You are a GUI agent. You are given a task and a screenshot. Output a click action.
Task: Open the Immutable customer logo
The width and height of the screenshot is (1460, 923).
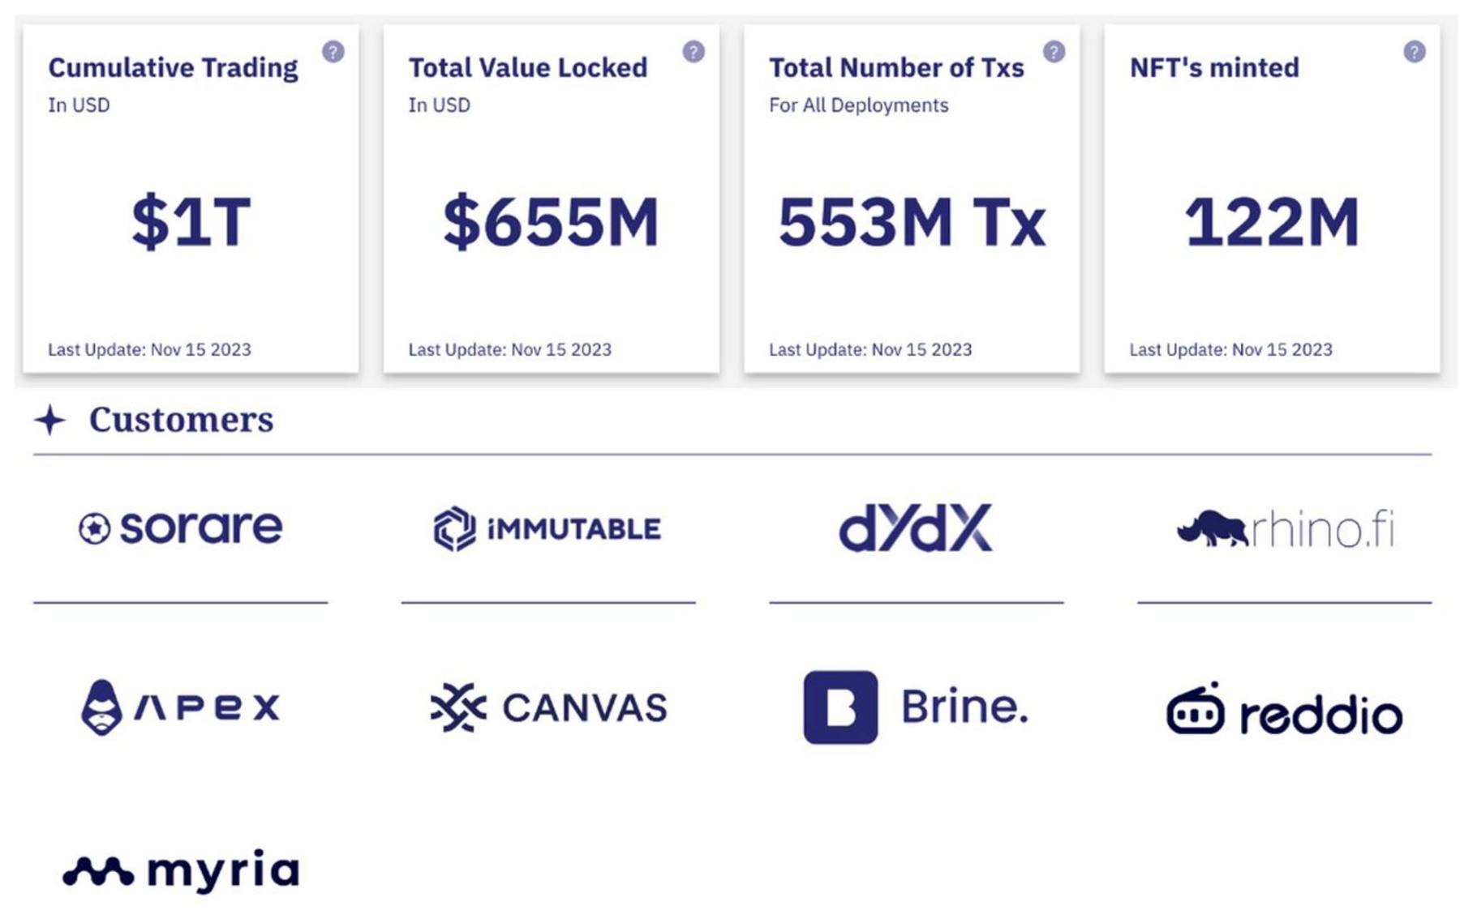547,529
